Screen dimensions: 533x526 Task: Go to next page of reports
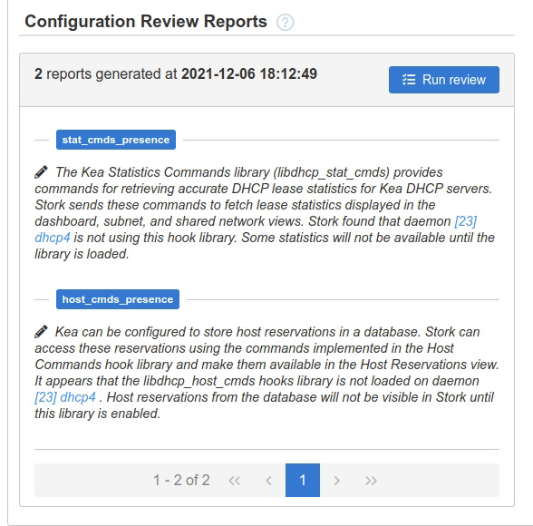[337, 481]
